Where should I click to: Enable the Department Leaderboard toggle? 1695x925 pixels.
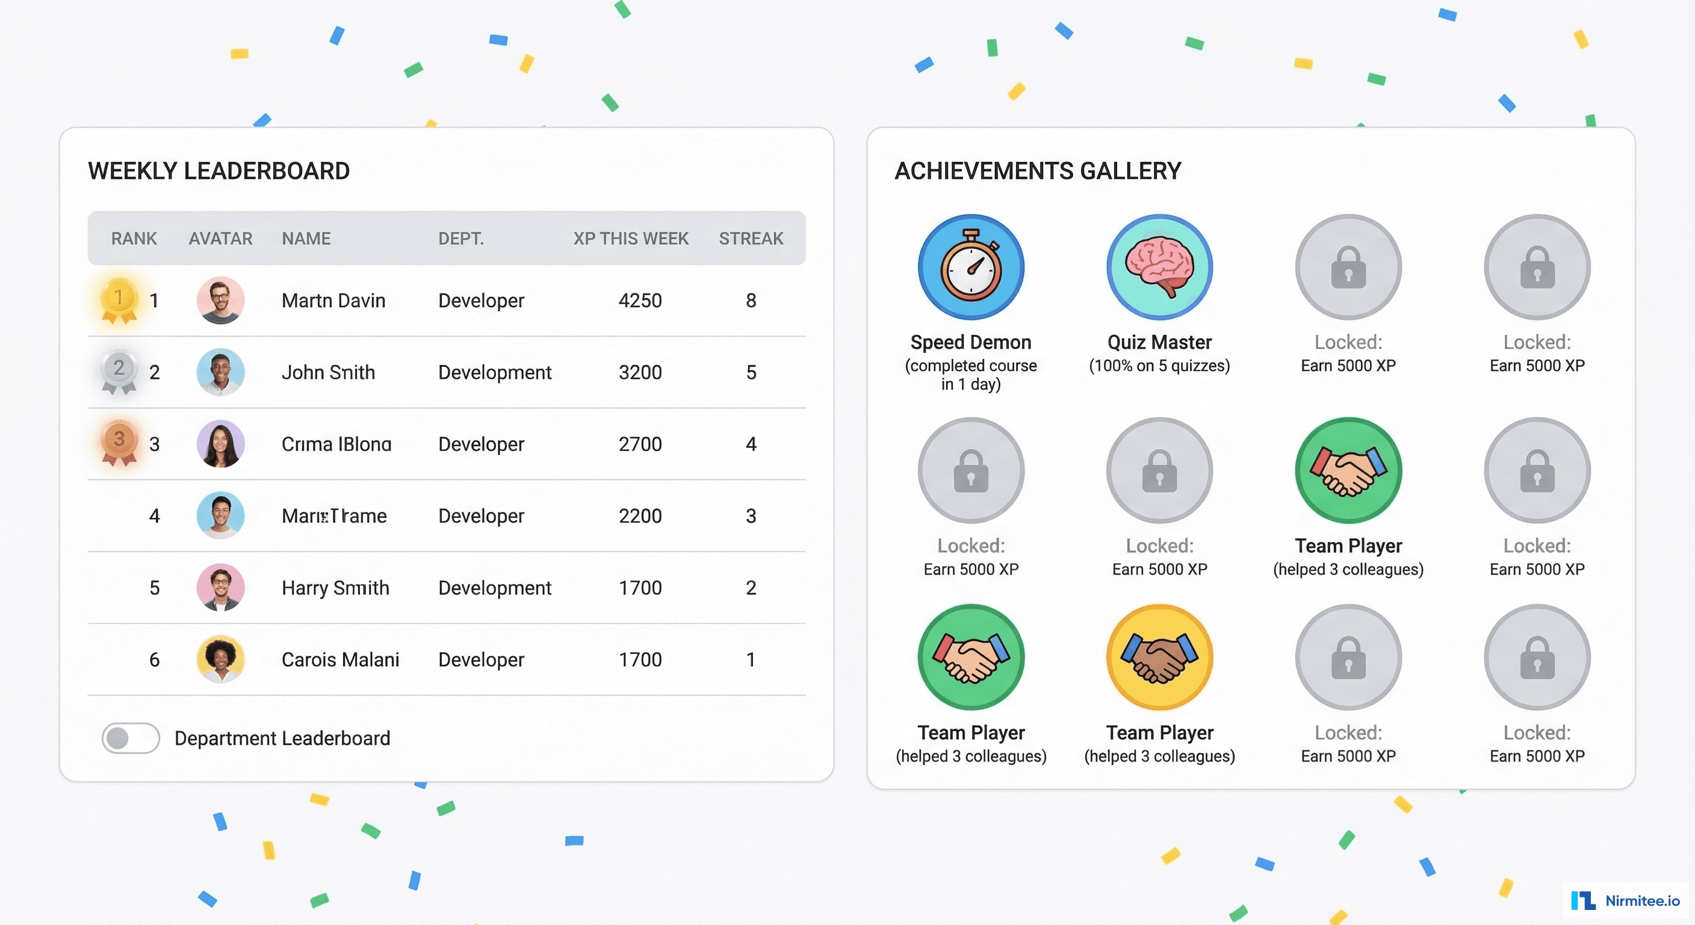131,738
